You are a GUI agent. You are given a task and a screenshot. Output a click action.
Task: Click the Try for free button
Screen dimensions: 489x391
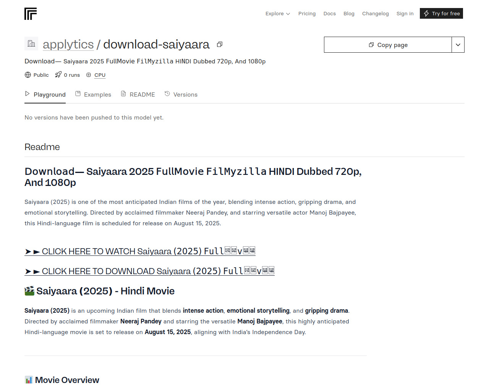tap(441, 13)
